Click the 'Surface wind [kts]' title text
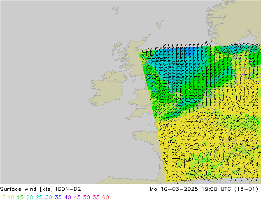Image resolution: width=261 pixels, height=201 pixels. coord(26,189)
